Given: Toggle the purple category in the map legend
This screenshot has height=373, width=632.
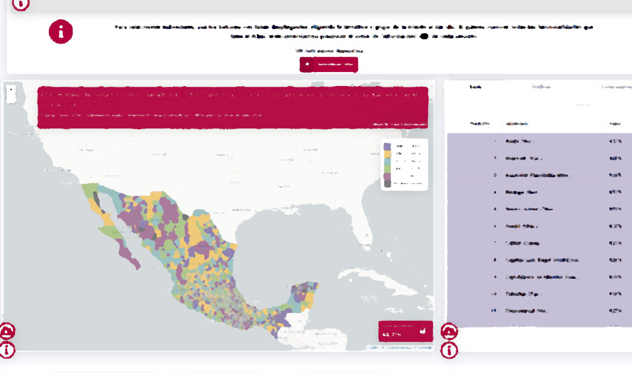Looking at the screenshot, I should click(387, 146).
